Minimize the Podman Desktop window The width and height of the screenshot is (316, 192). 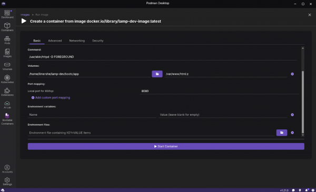coord(295,4)
